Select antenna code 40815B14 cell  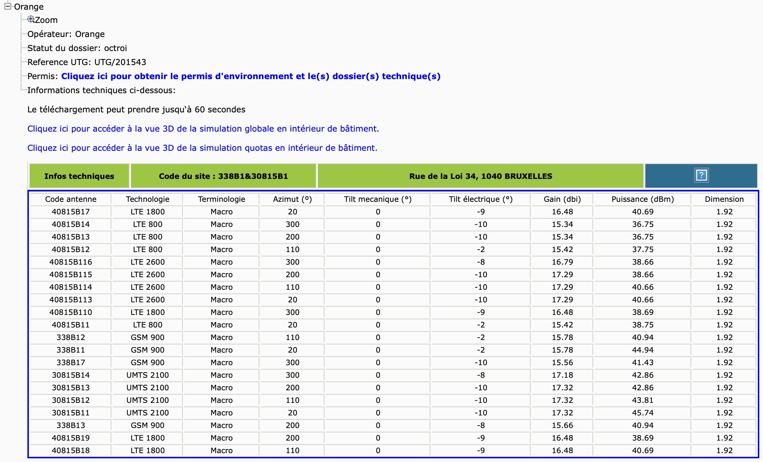71,224
